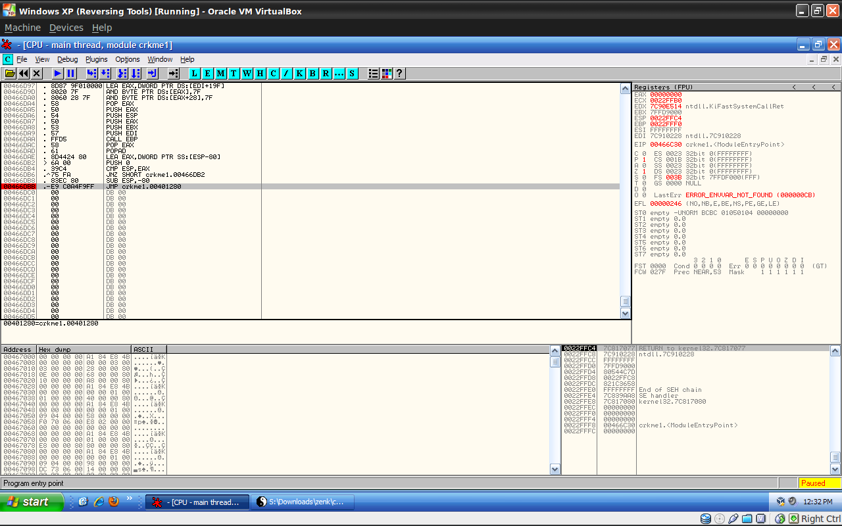Show Patches window with slash button
The width and height of the screenshot is (842, 526).
287,74
